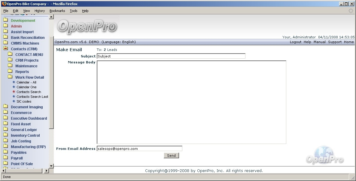Expand the CRM Projects subfolder
Image resolution: width=356 pixels, height=181 pixels.
pyautogui.click(x=27, y=60)
